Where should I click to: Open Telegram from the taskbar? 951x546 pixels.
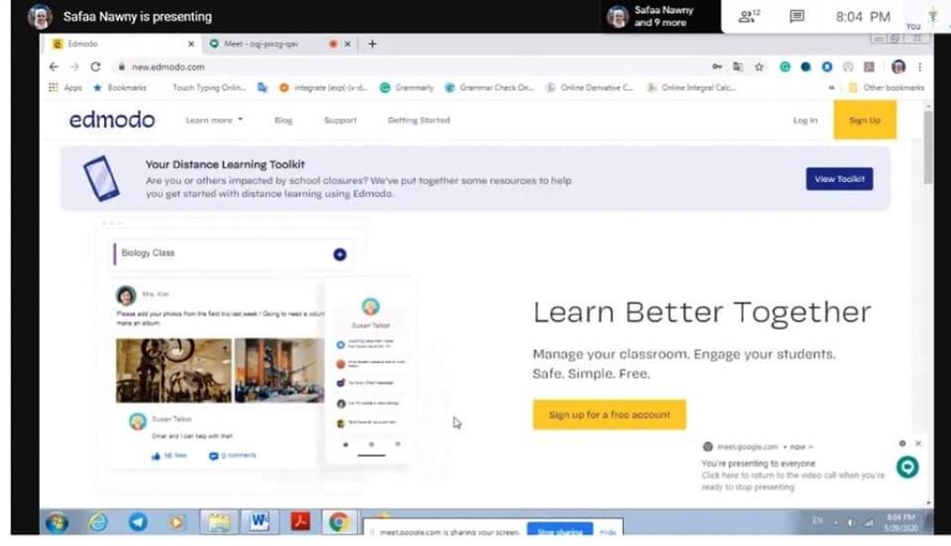pos(138,522)
